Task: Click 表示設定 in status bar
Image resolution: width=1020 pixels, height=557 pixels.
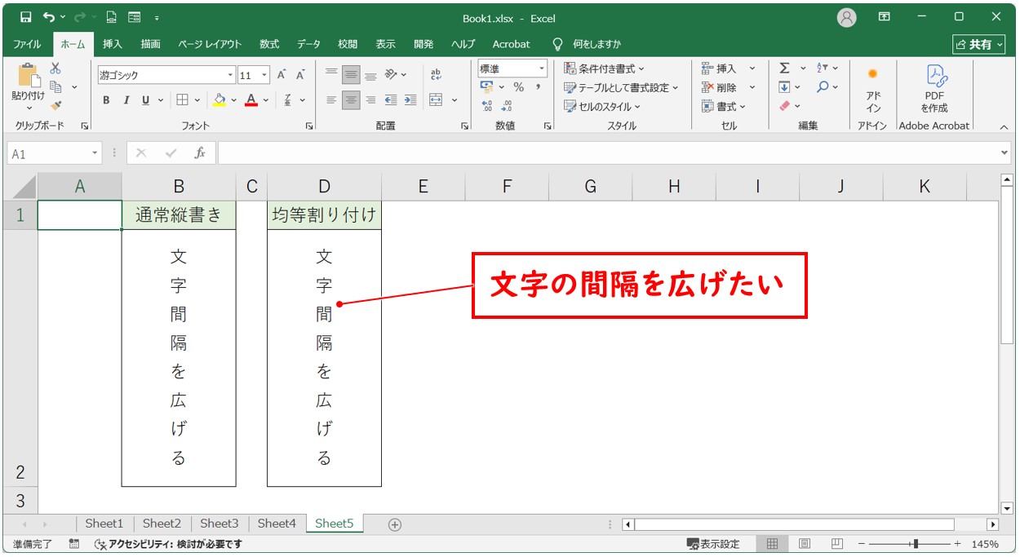Action: [713, 544]
